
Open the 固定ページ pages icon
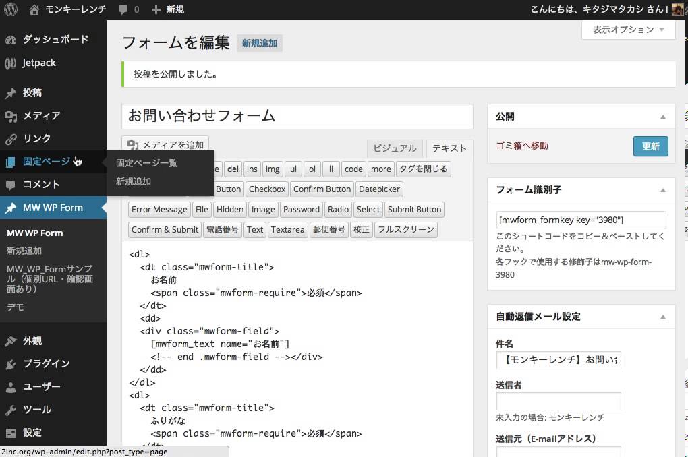(11, 162)
